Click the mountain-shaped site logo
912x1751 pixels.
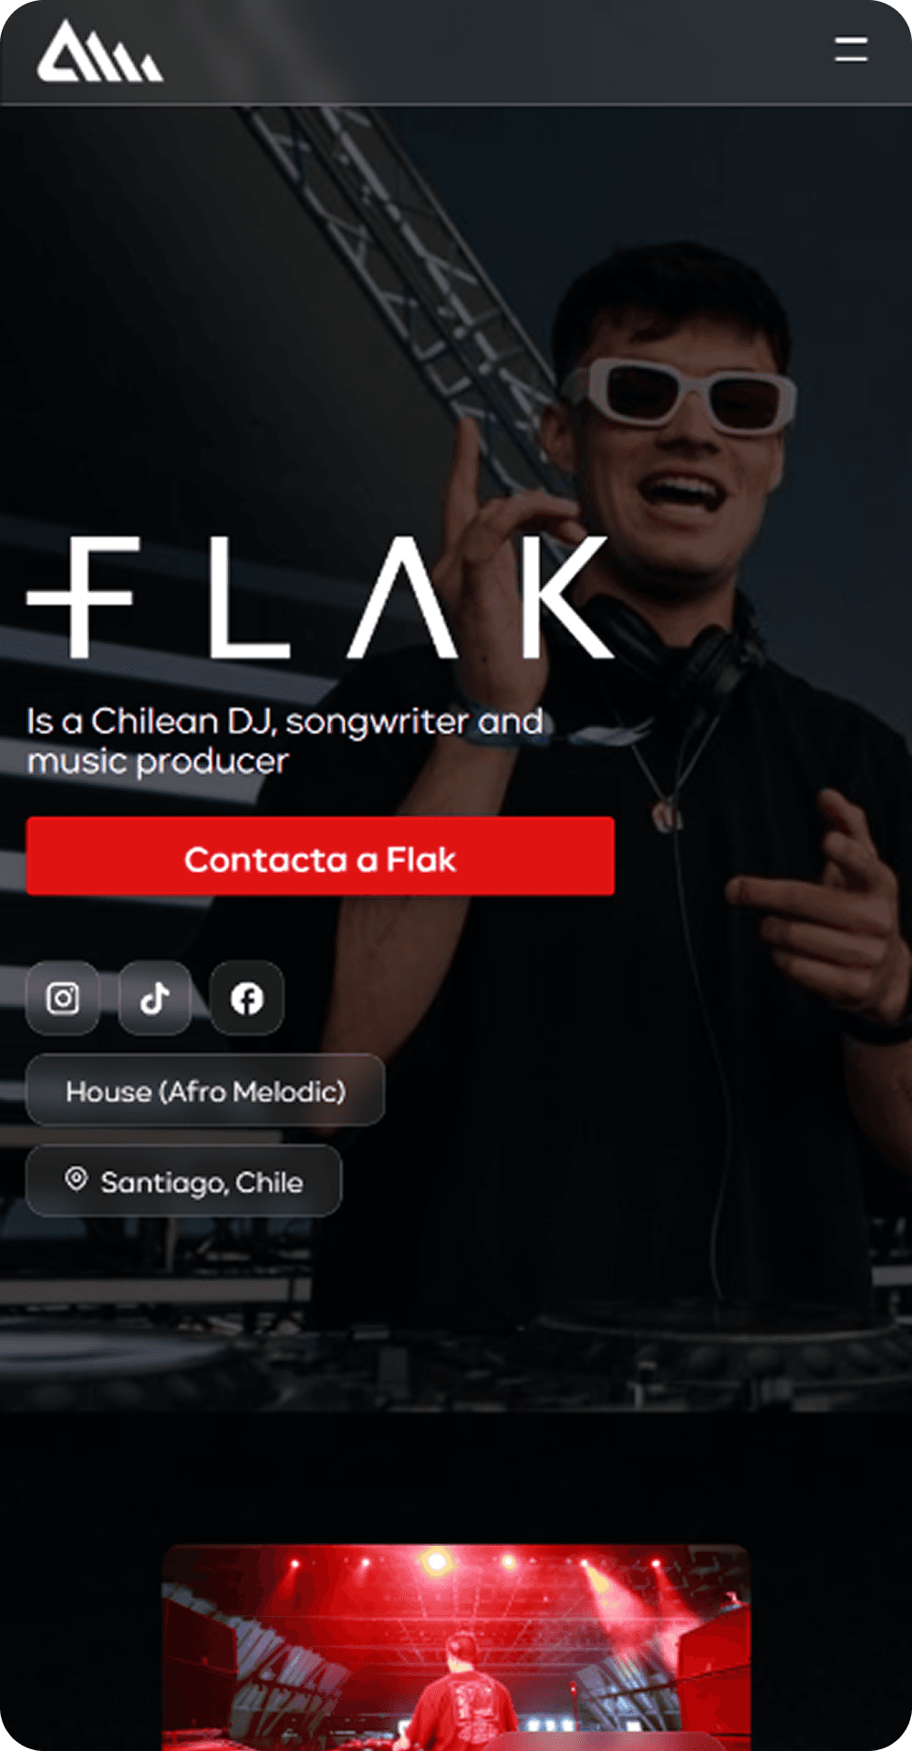coord(99,52)
